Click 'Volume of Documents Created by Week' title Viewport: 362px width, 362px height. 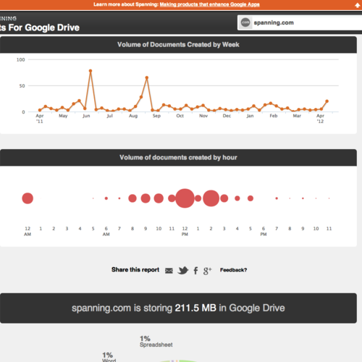[178, 45]
